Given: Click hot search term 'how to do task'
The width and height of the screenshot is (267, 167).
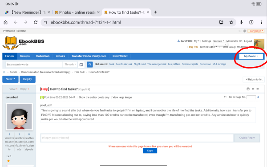Looking at the screenshot, I should pyautogui.click(x=124, y=64).
